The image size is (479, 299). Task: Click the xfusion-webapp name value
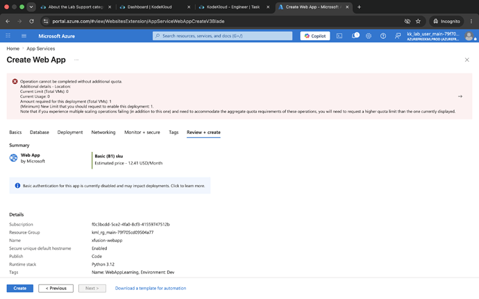point(107,240)
